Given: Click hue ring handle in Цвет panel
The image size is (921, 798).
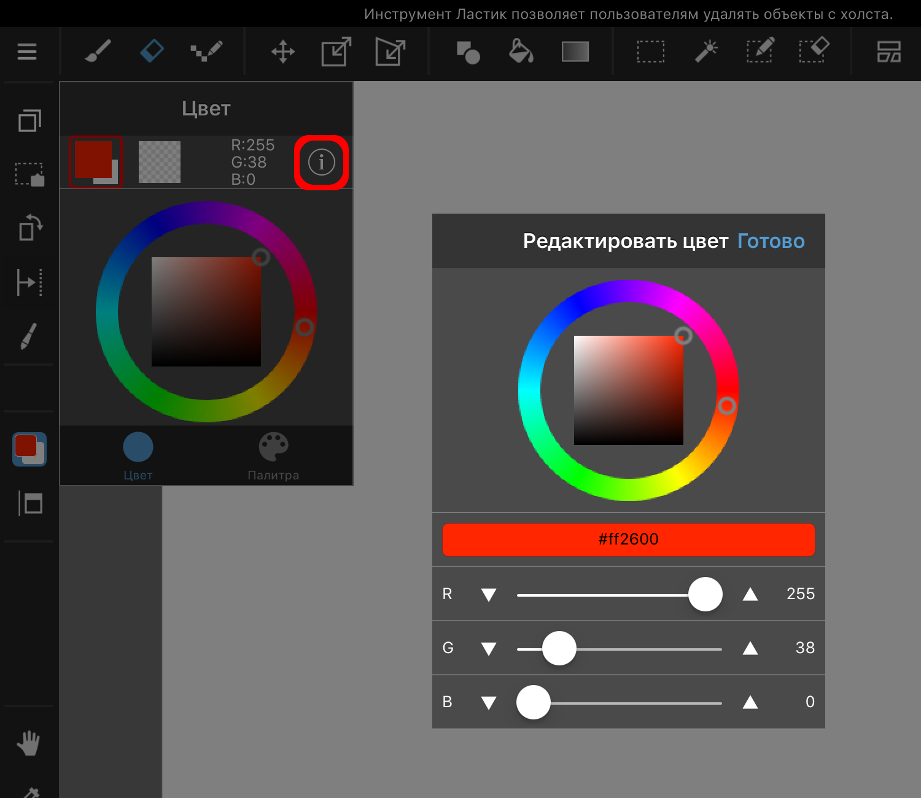Looking at the screenshot, I should [305, 327].
